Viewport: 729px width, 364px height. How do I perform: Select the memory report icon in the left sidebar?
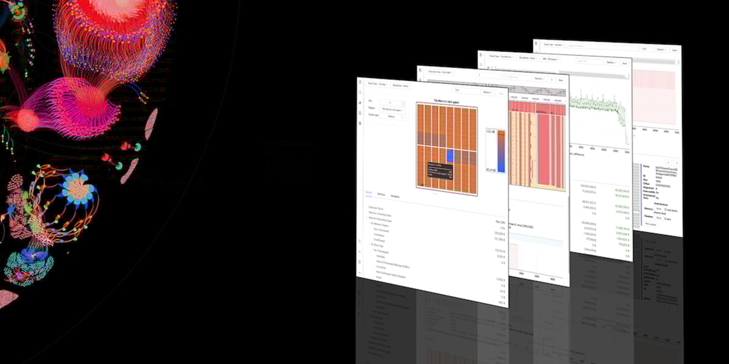(x=360, y=92)
